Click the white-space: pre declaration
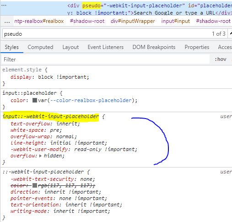This screenshot has width=232, height=222. [36, 130]
